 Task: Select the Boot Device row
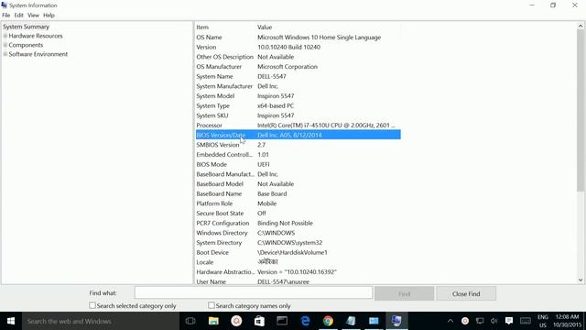tap(298, 253)
